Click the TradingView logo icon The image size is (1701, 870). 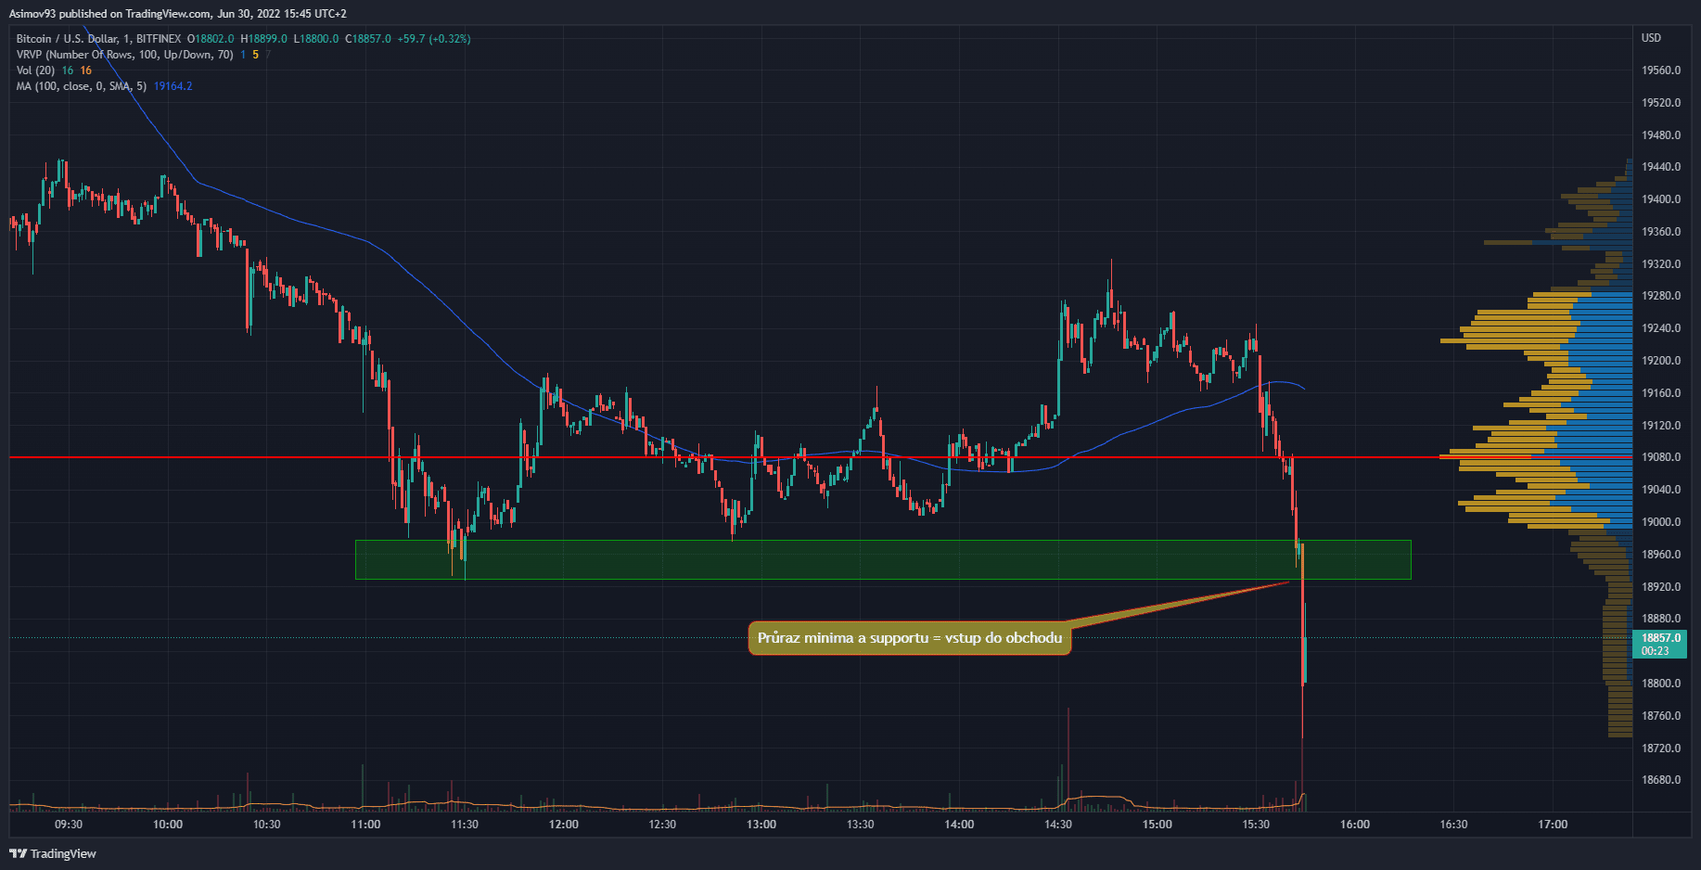[18, 853]
